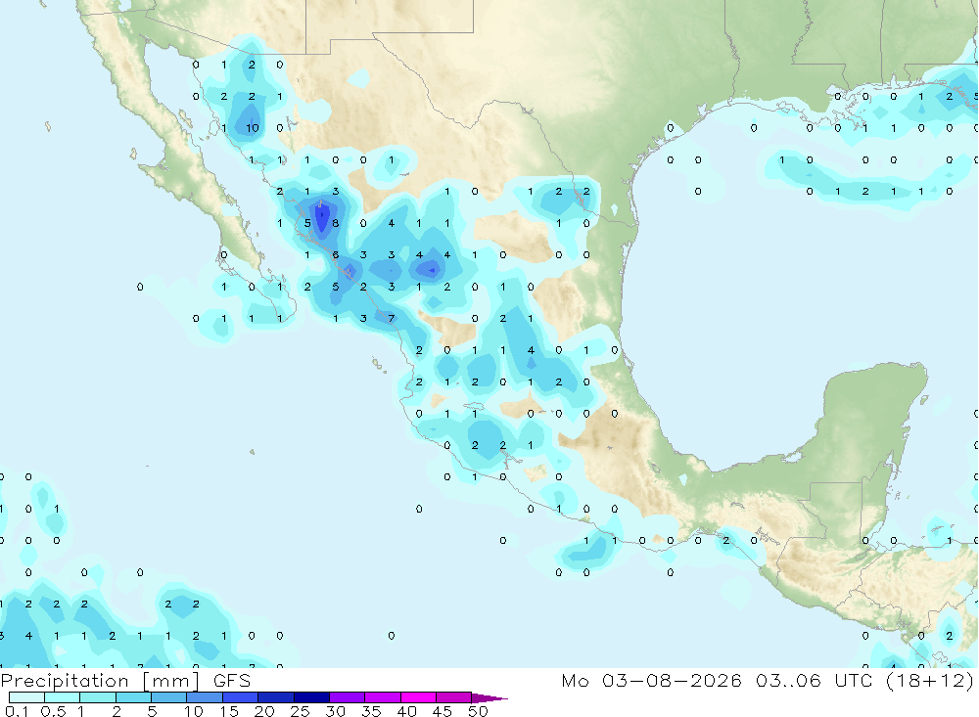The image size is (979, 717).
Task: Click the "30" legend scale label
Action: [335, 711]
